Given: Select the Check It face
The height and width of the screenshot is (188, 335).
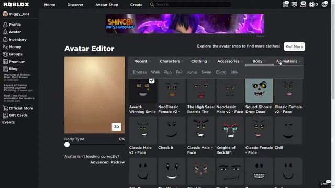Looking at the screenshot, I should 172,131.
